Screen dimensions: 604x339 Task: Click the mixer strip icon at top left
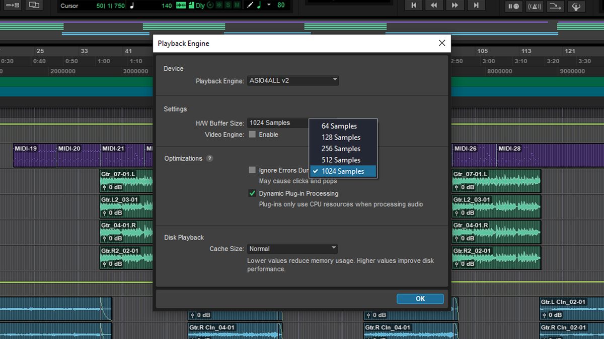point(33,6)
